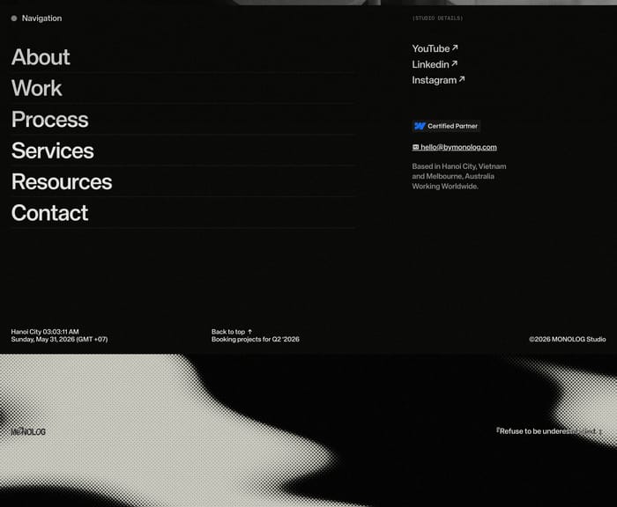Screen dimensions: 617x507
Task: Select 'Booking projects for Q2 2026' text
Action: (256, 339)
